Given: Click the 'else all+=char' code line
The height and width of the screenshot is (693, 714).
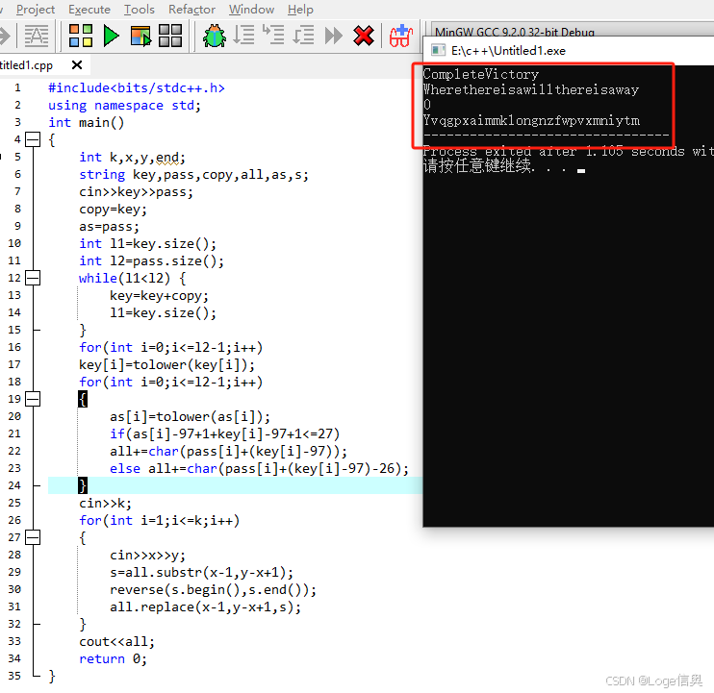Looking at the screenshot, I should pos(259,468).
